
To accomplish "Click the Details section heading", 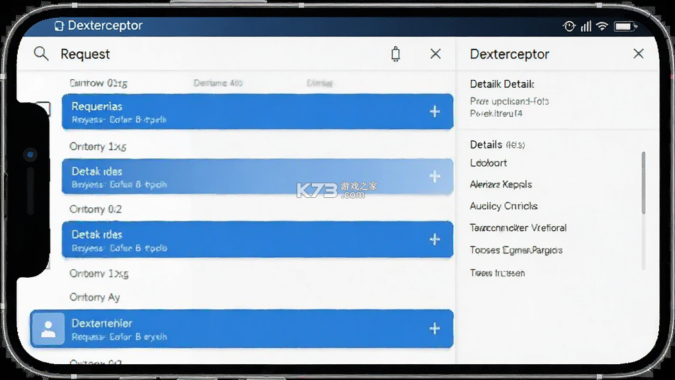I will pos(486,144).
